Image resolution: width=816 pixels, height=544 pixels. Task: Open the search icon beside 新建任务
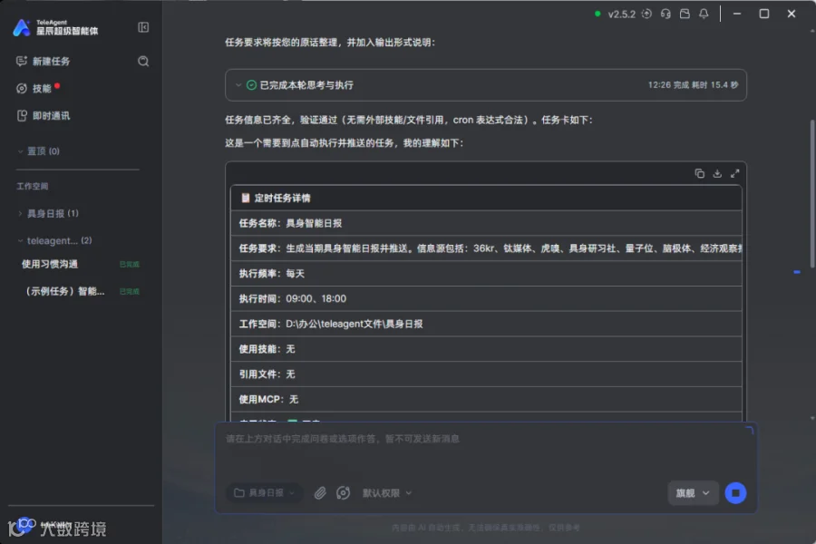click(143, 62)
